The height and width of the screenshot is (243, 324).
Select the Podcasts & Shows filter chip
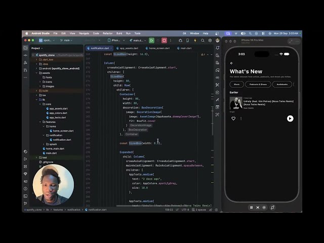(258, 85)
